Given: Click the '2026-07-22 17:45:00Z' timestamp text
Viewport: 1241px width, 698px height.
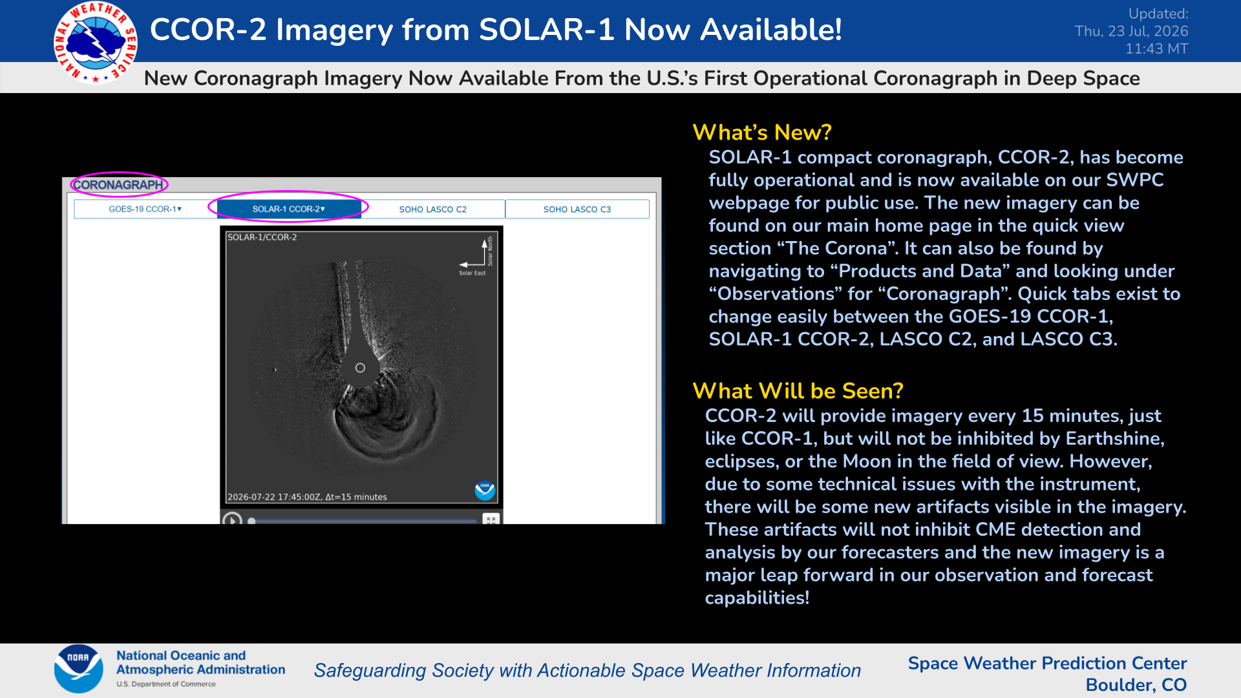Looking at the screenshot, I should (x=275, y=497).
